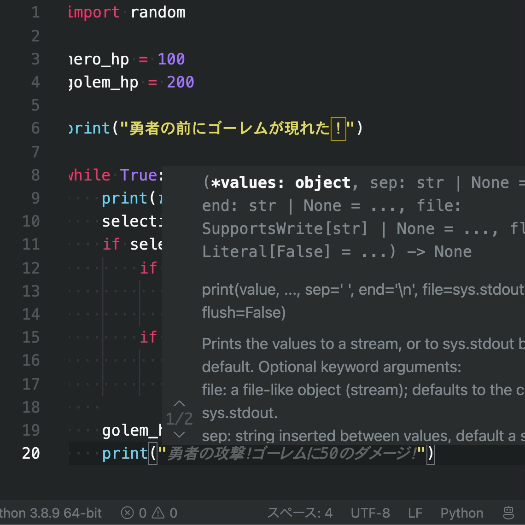Click the value 200 on line 4
This screenshot has height=525, width=525.
coord(181,82)
